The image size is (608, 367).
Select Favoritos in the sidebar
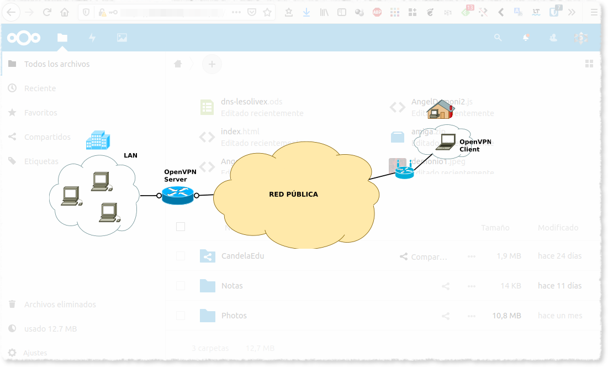41,113
